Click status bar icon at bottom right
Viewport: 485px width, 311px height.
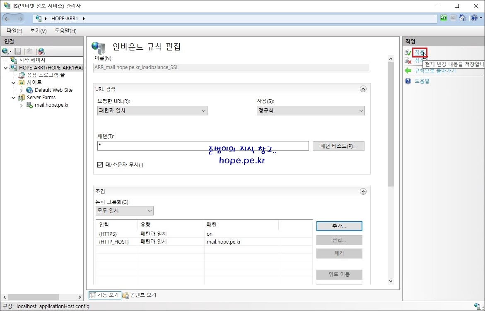point(478,306)
